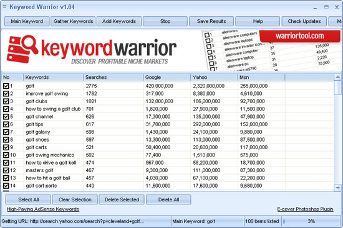Uncheck the golf carts row checkbox

pyautogui.click(x=6, y=147)
